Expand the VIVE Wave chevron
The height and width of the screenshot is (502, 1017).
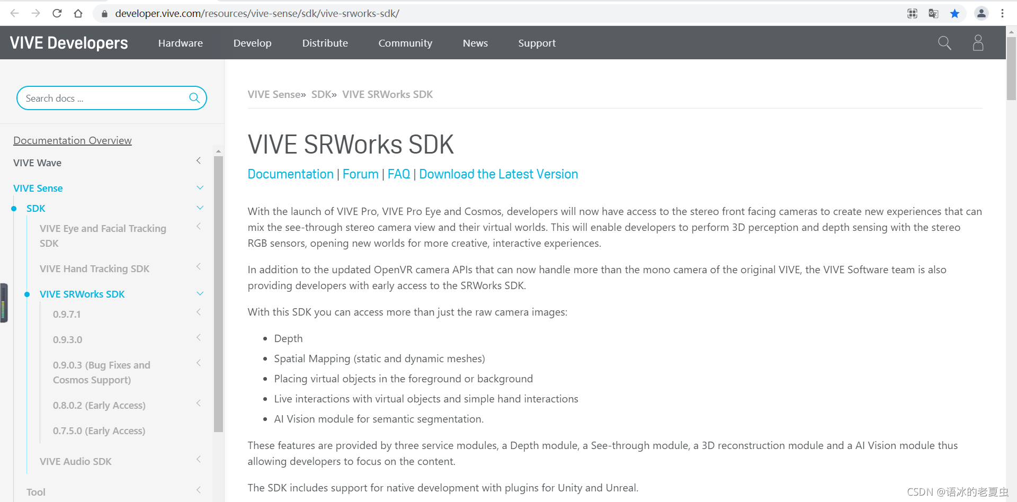(199, 160)
